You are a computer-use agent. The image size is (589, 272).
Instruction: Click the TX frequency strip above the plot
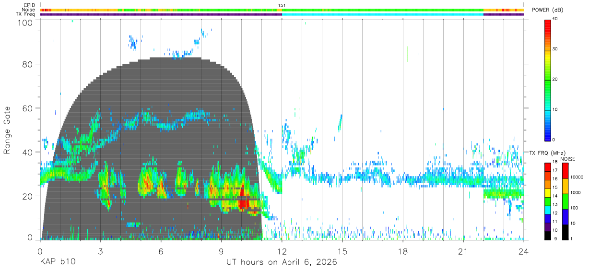(x=282, y=14)
